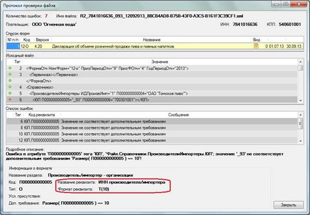Click КПП value 540601001
The image size is (310, 215).
point(290,24)
